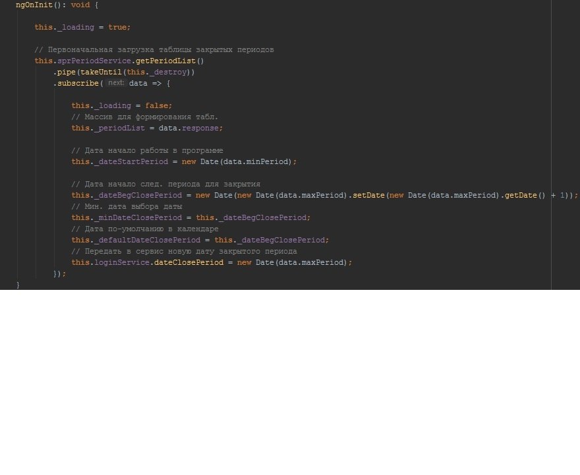Click the pipe operator call
The image size is (580, 475).
[67, 72]
